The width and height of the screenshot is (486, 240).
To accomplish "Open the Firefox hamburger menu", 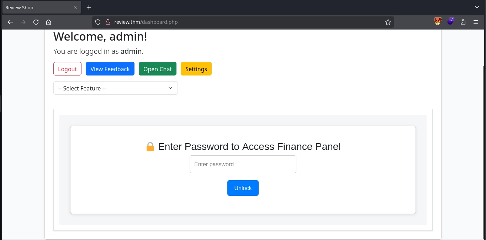I will [476, 22].
